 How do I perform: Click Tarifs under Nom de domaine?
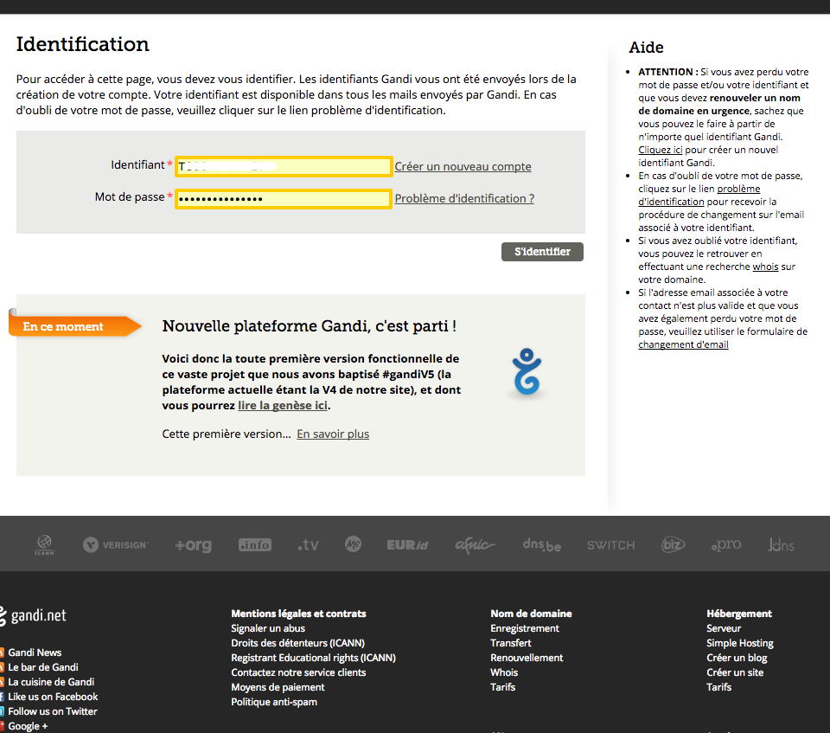pos(503,687)
